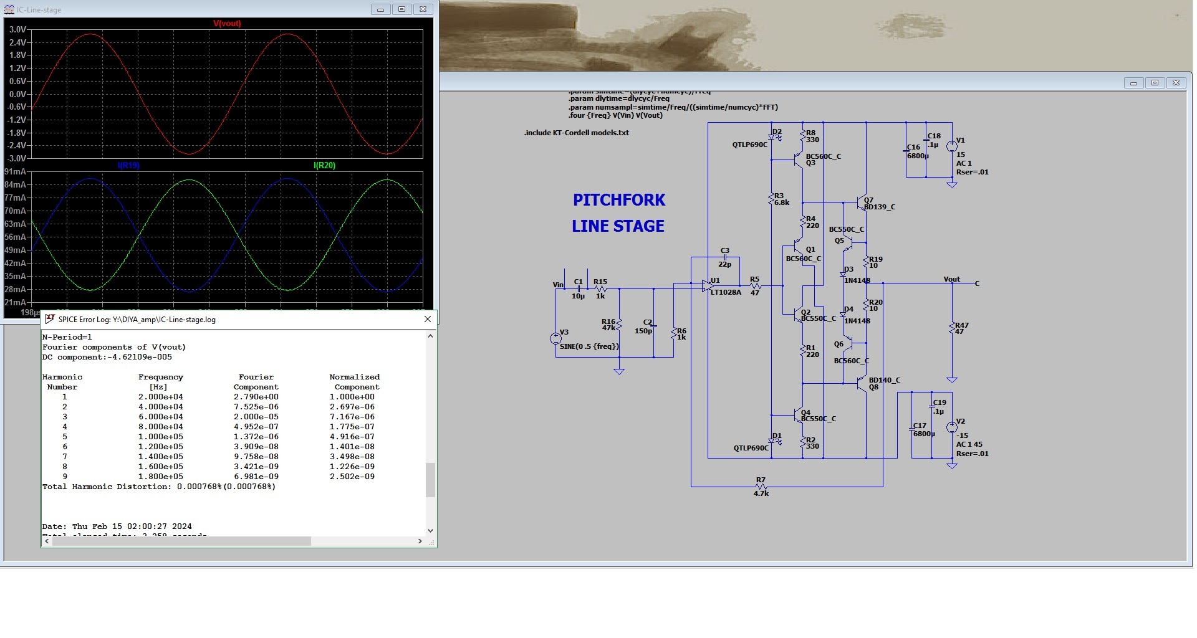
Task: Click the '.four {Freq} V(Vin) V(Vout)' directive
Action: [615, 115]
